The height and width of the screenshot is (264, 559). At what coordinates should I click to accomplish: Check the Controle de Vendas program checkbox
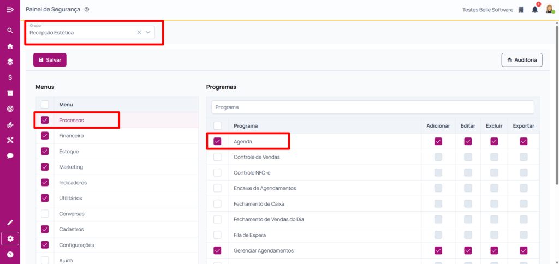[218, 157]
